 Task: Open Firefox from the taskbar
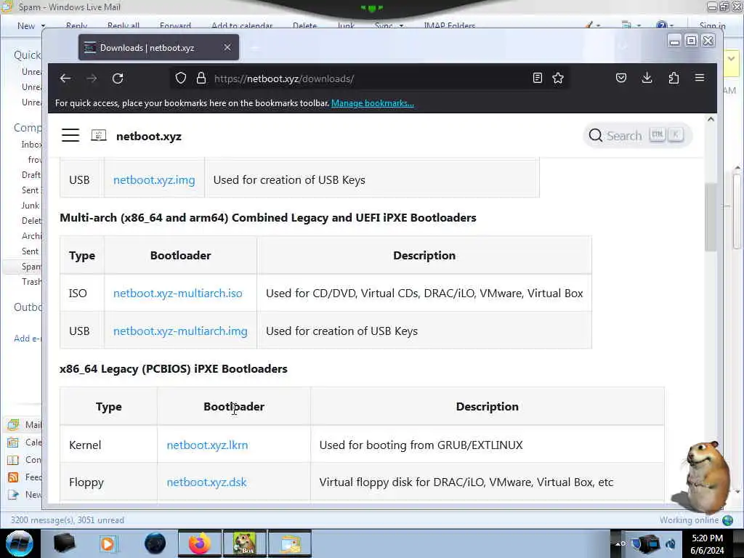click(x=199, y=543)
